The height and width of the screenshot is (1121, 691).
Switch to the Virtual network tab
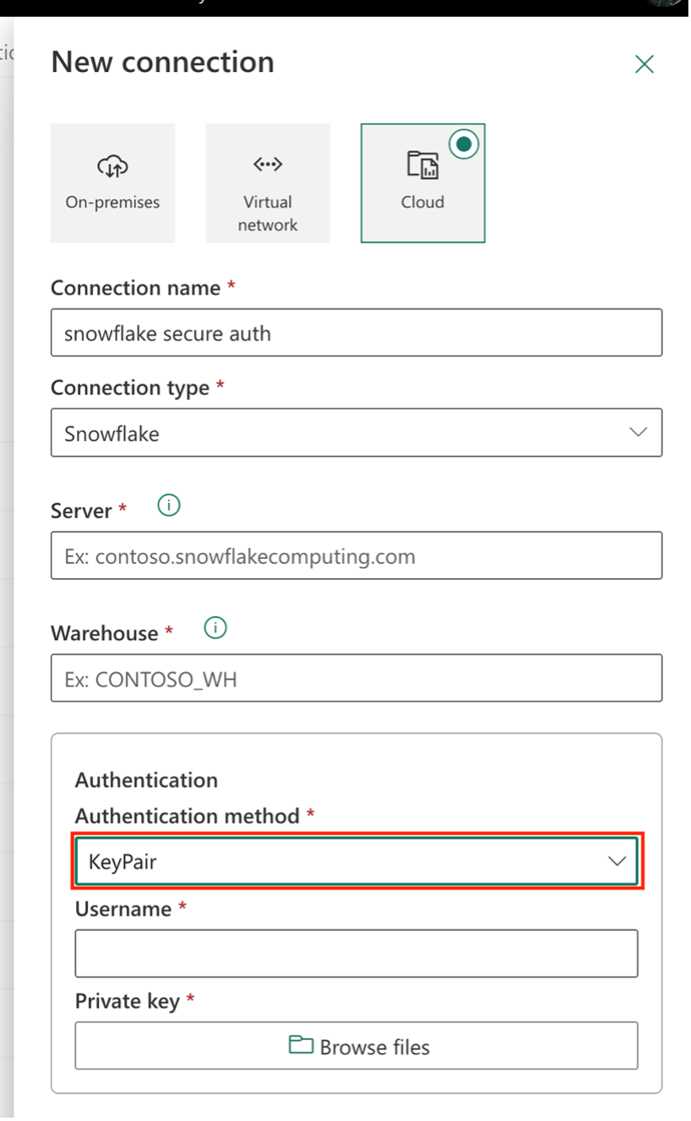pyautogui.click(x=267, y=183)
